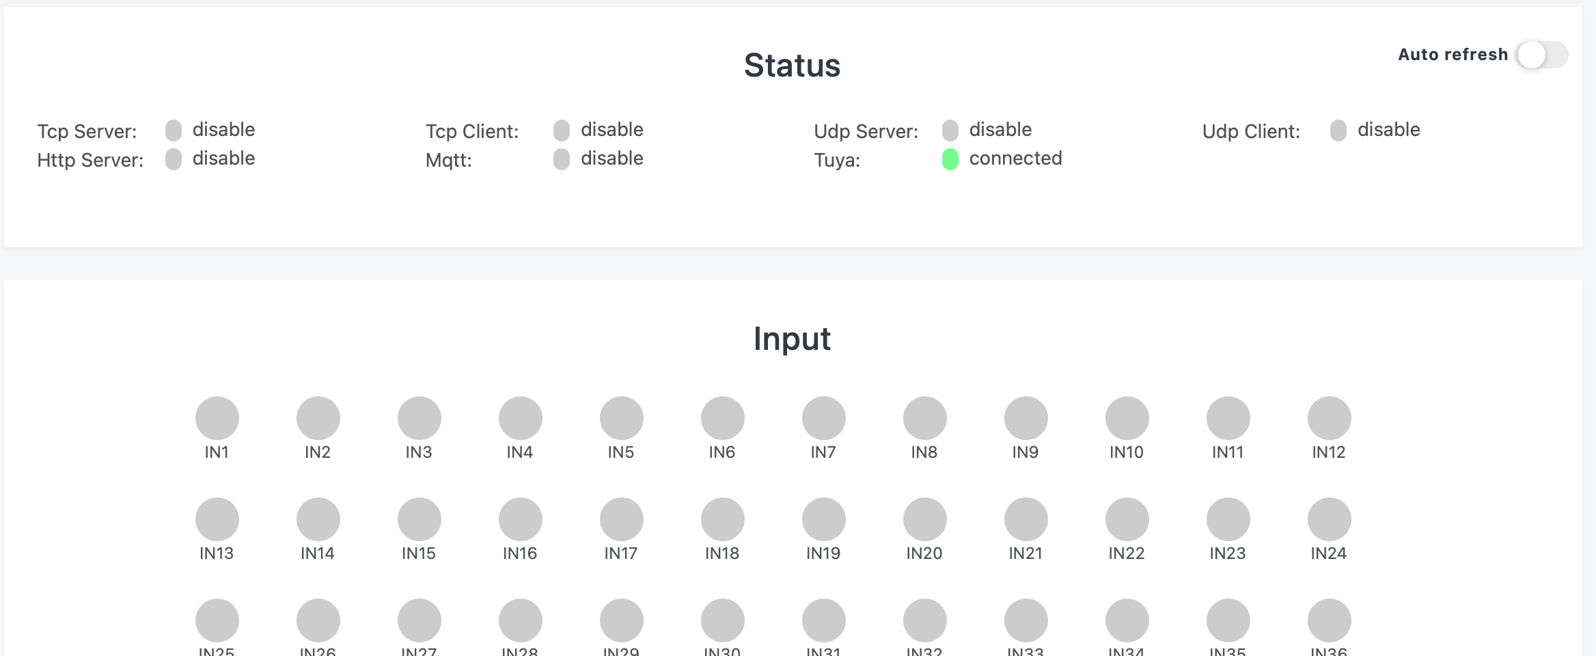Viewport: 1596px width, 656px height.
Task: Click the Mqtt status indicator dot
Action: pyautogui.click(x=562, y=159)
